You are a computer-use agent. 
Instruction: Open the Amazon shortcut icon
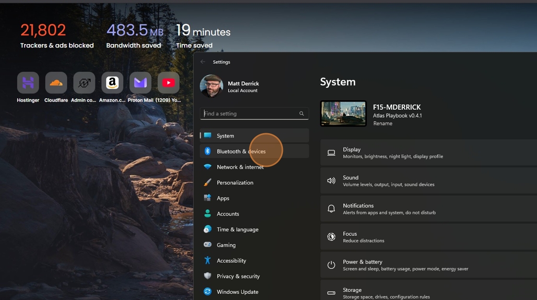(x=112, y=83)
